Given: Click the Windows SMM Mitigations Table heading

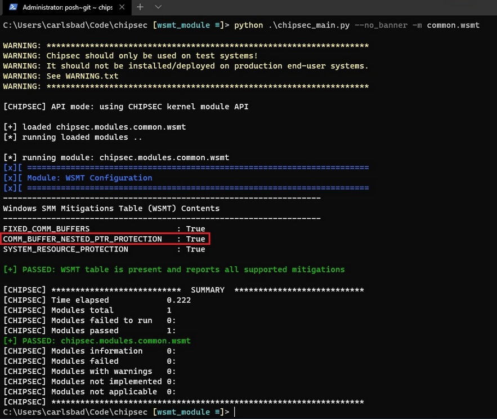Looking at the screenshot, I should click(x=111, y=208).
